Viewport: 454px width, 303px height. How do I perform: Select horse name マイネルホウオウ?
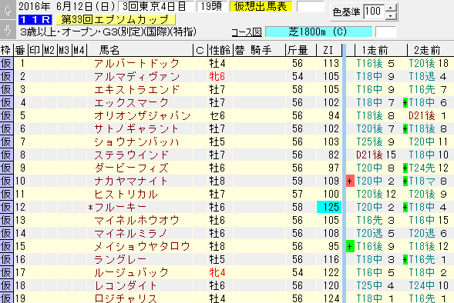[136, 221]
